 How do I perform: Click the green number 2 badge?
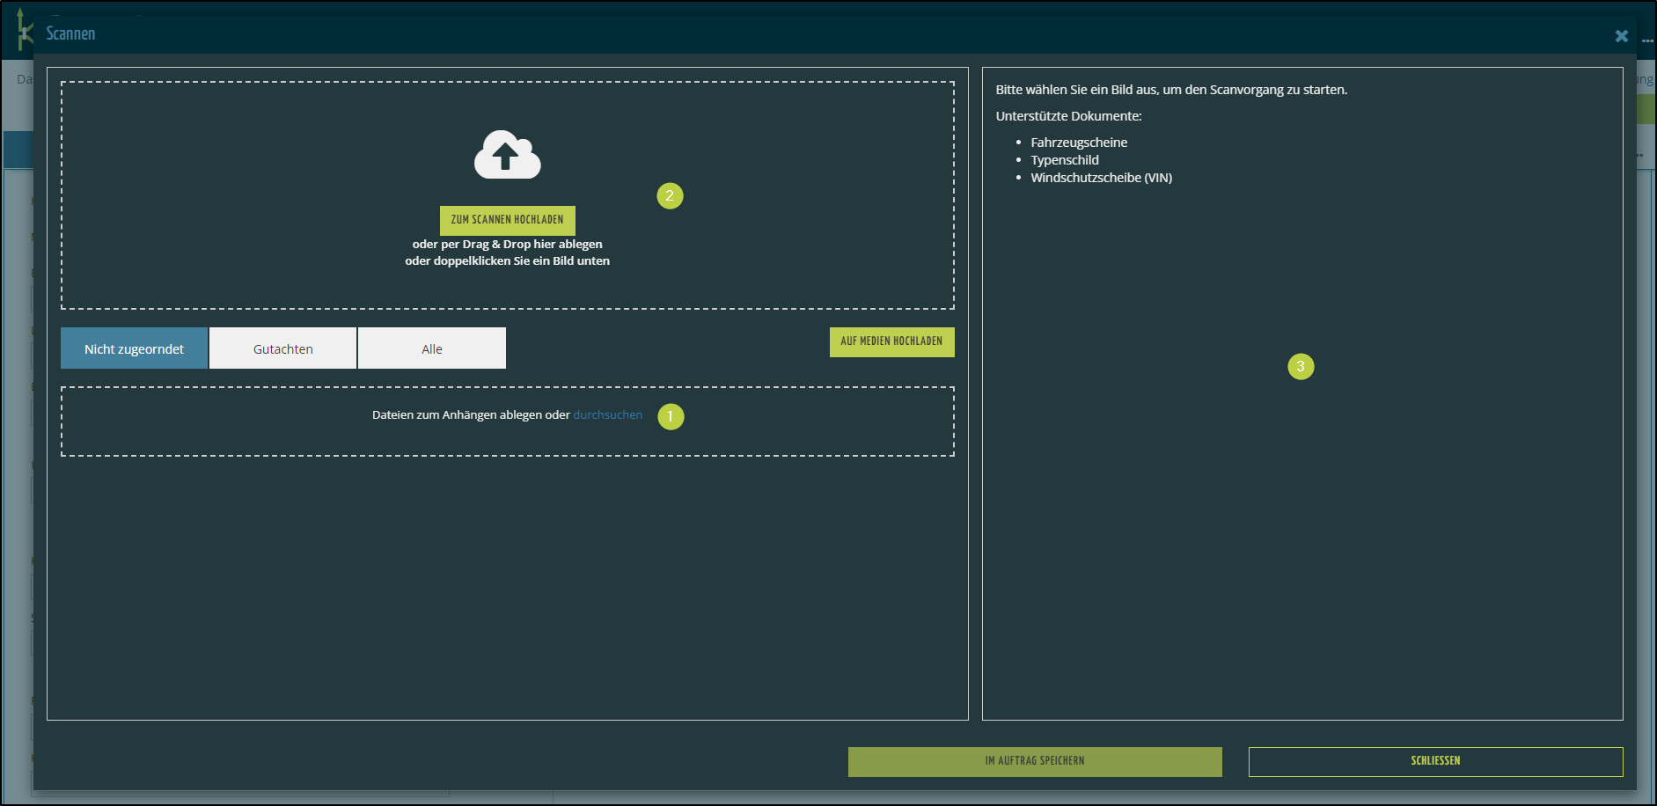coord(670,195)
